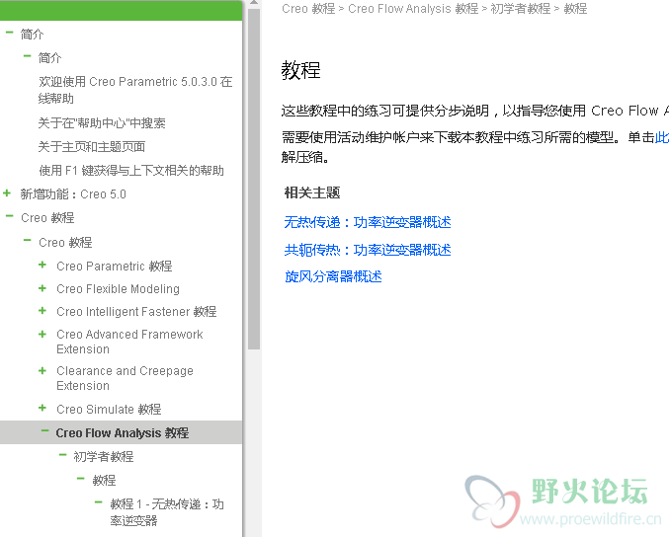Viewport: 671px width, 537px height.
Task: Open 欢迎使用 Creo Parametric 5.0.3.0 在线帮助 topic
Action: (x=135, y=90)
